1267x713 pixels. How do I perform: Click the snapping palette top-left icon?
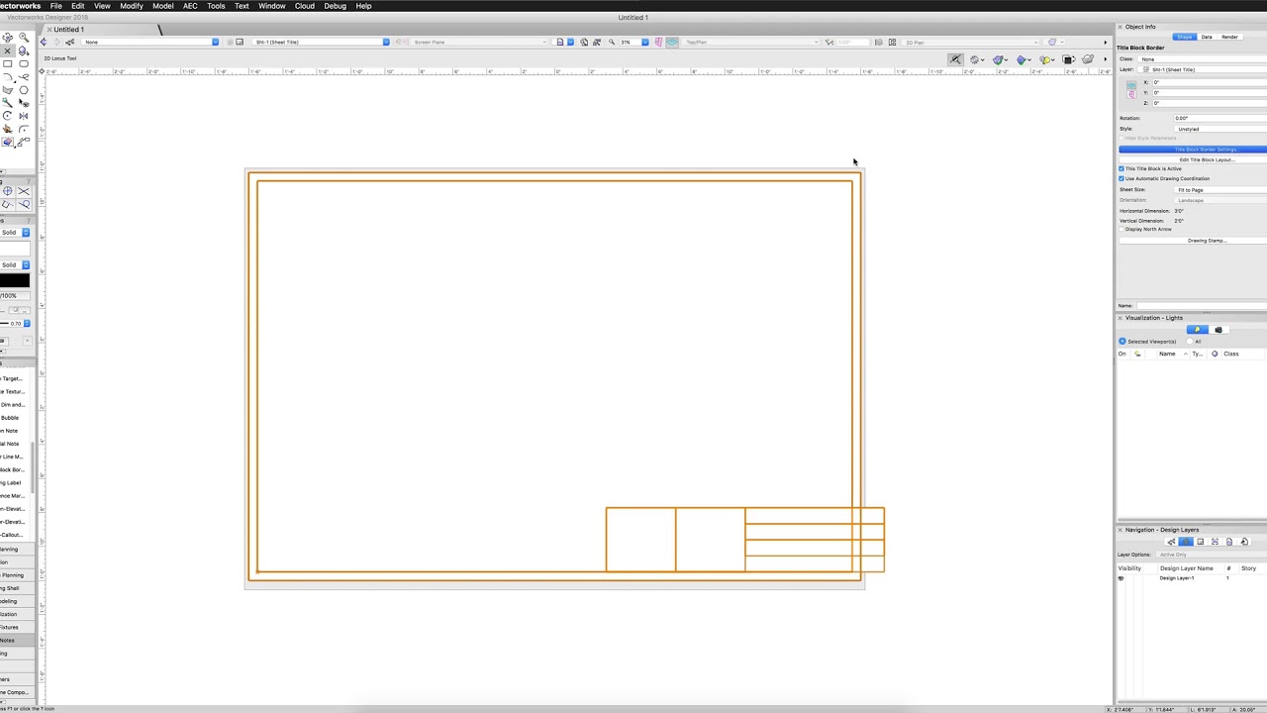tap(7, 191)
